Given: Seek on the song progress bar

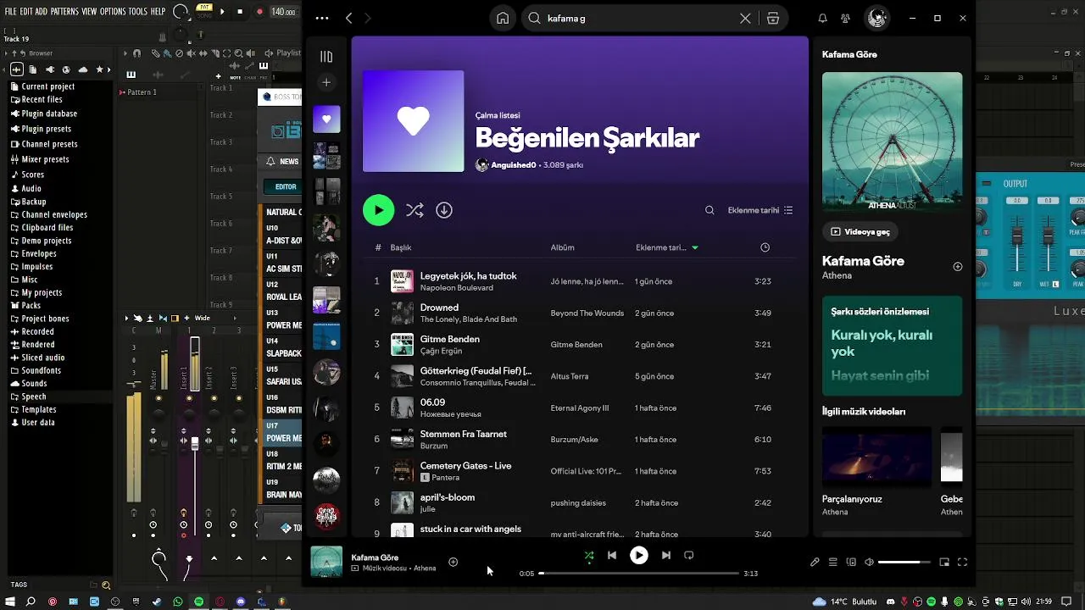Looking at the screenshot, I should click(639, 574).
